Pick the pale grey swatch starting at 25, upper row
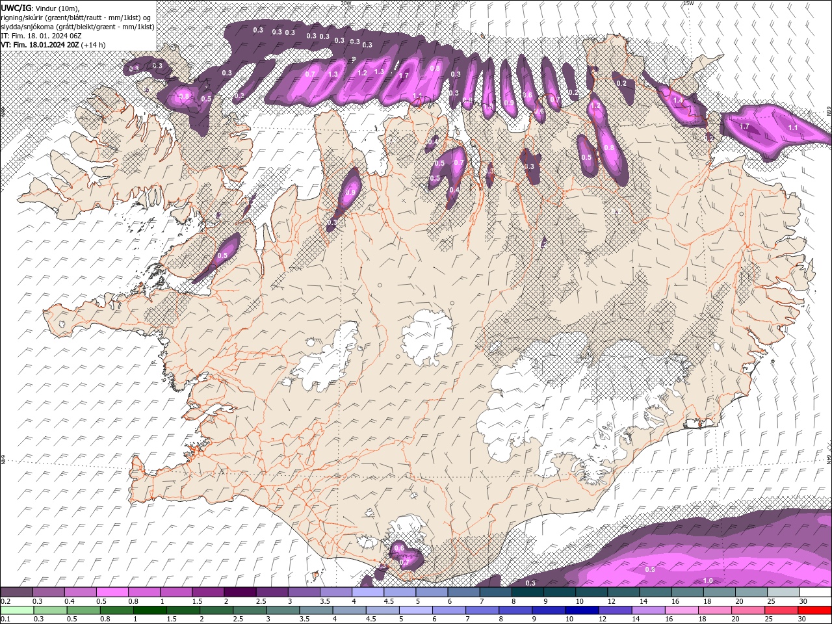Viewport: 832px width, 624px height. (x=783, y=592)
